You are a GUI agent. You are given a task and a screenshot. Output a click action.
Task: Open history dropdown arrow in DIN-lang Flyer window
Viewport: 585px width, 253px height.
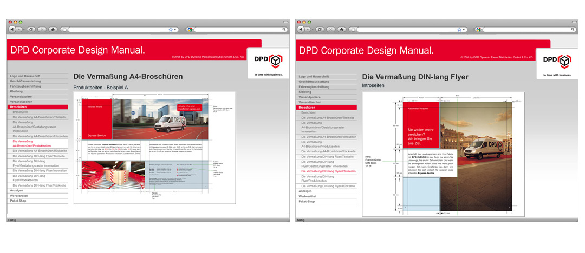coord(313,29)
